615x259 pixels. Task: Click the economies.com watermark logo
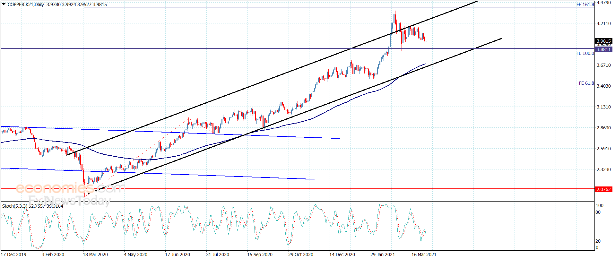point(70,188)
